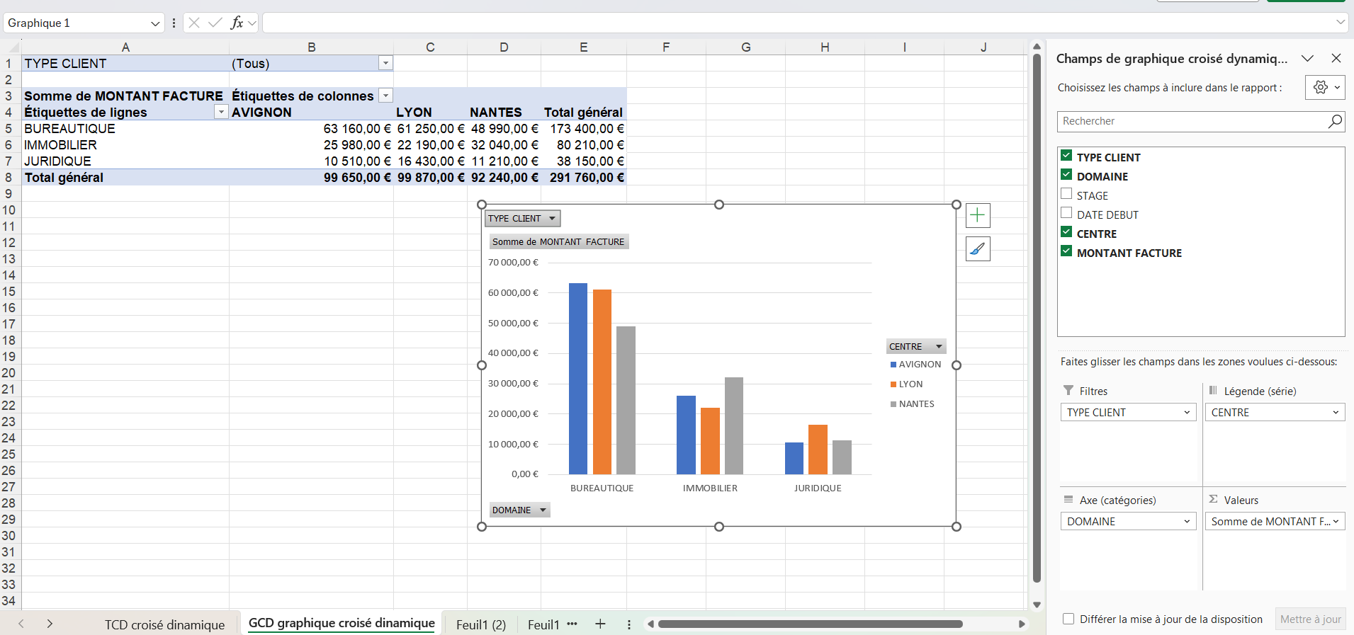
Task: Click the blue AVIGNON bar for BUREAUTIQUE
Action: click(x=578, y=379)
